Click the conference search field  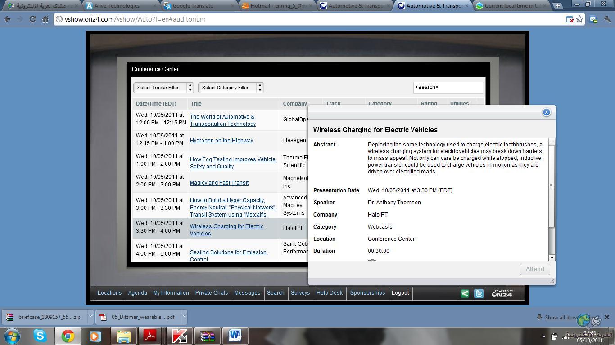(448, 87)
